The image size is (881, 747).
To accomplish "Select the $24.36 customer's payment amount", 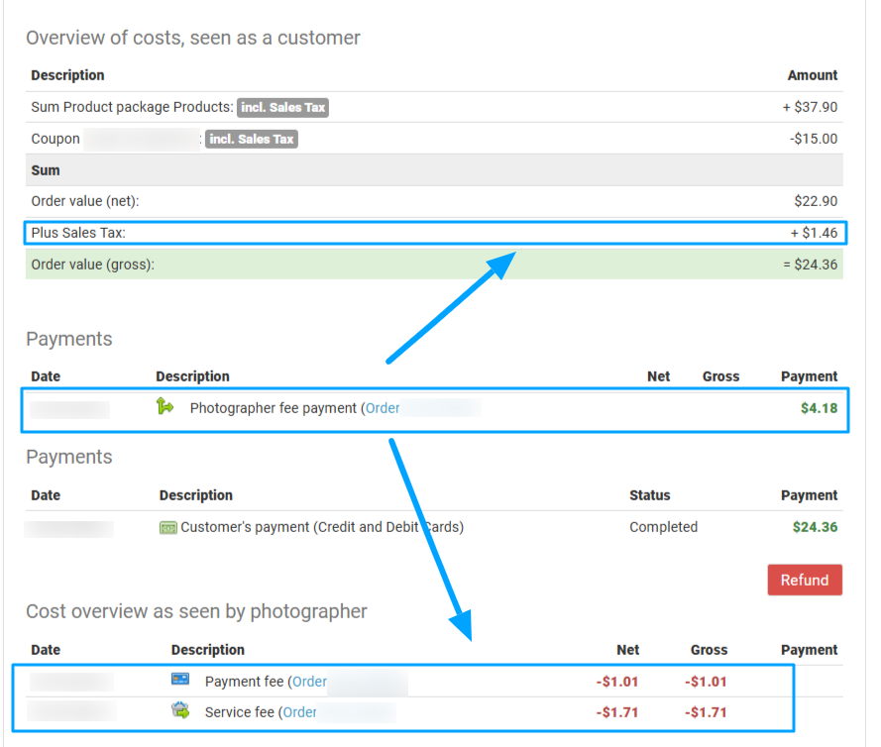I will [815, 527].
